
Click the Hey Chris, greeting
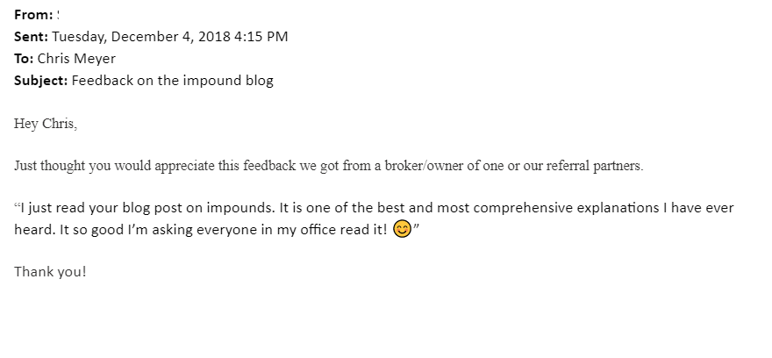46,124
